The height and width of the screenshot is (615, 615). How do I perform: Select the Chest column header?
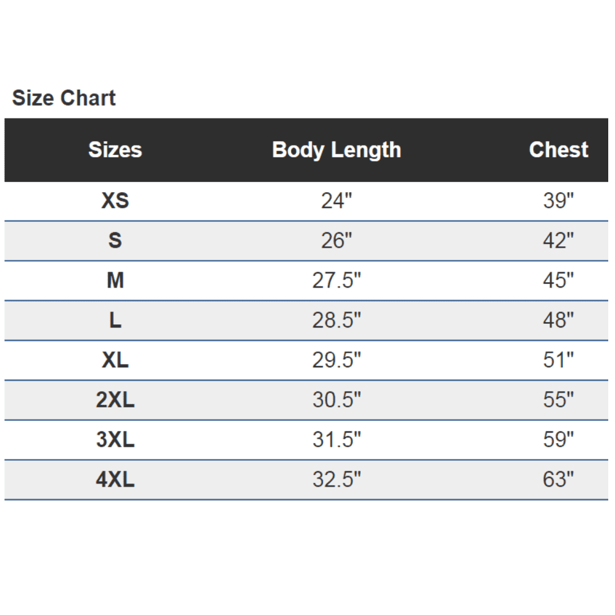pyautogui.click(x=558, y=150)
